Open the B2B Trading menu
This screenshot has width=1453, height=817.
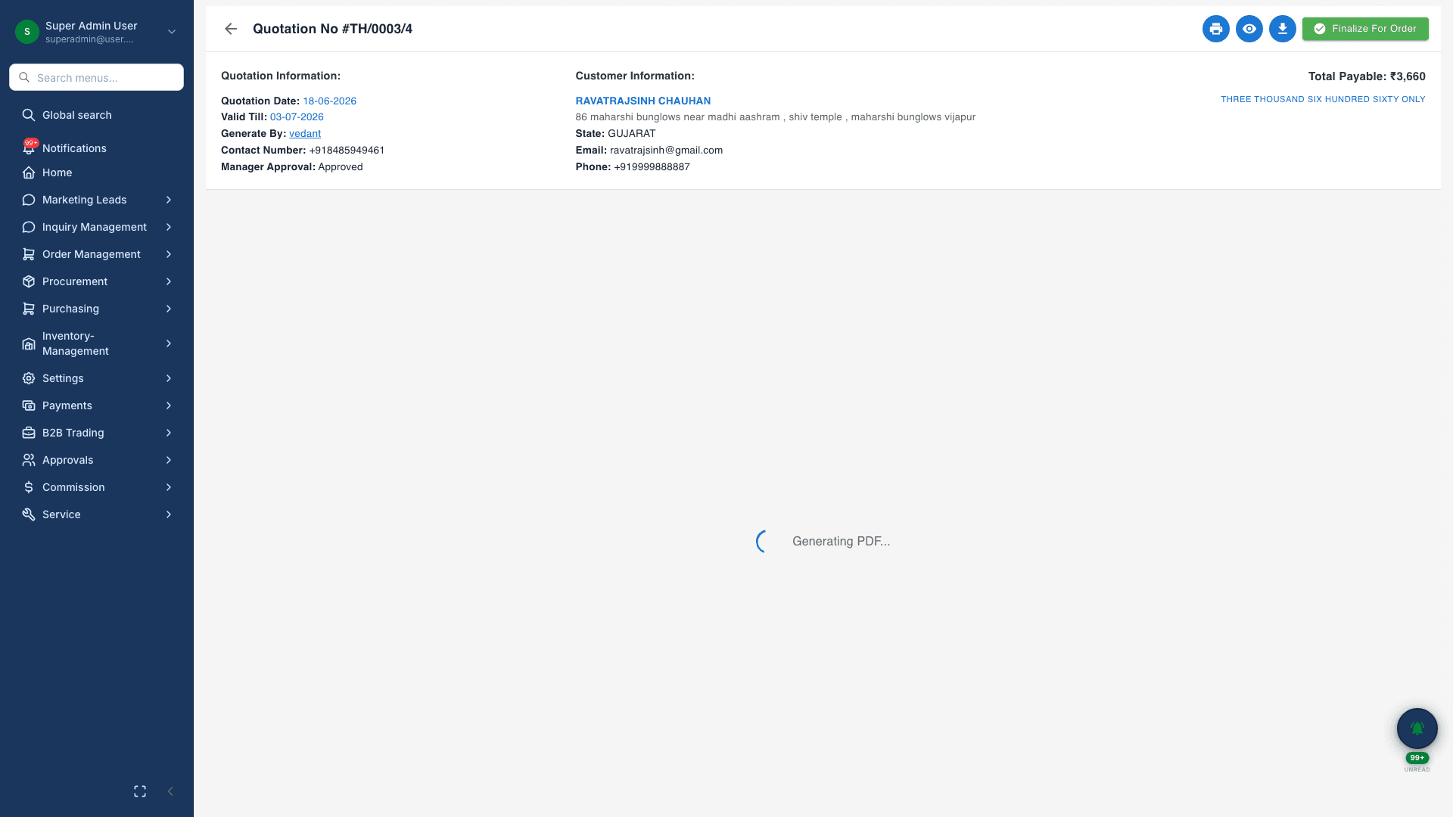97,433
